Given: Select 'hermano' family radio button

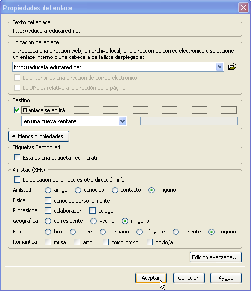Looking at the screenshot, I should pos(103,232).
